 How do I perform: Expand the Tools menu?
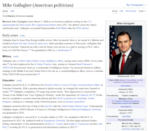coord(142,11)
